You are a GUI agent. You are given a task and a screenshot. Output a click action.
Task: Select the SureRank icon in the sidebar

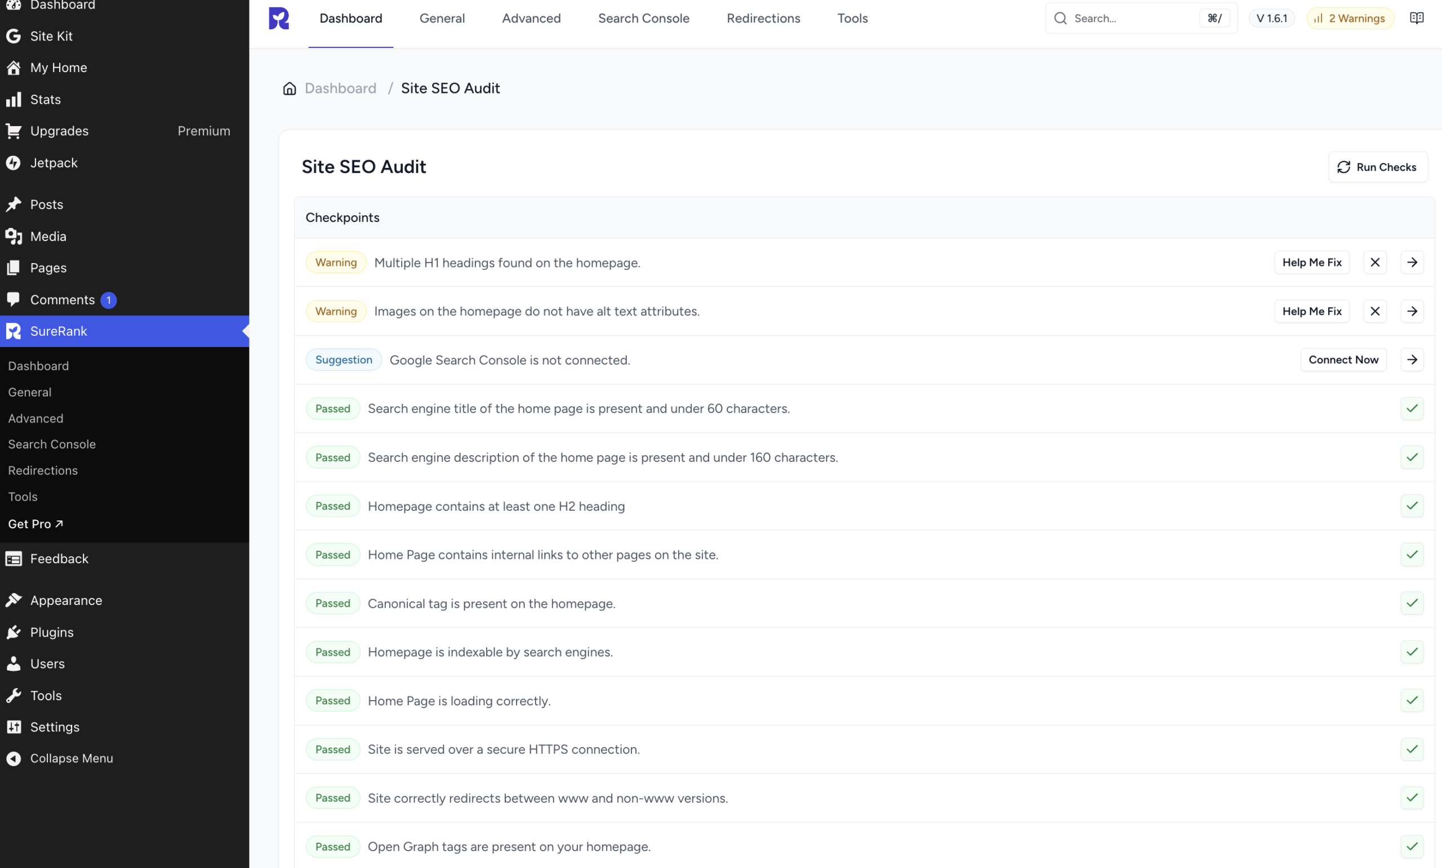[13, 331]
